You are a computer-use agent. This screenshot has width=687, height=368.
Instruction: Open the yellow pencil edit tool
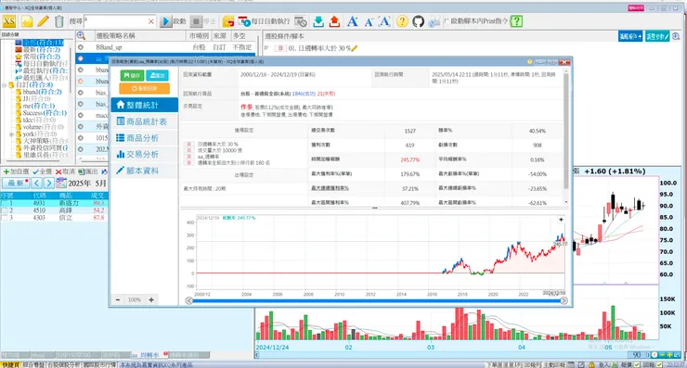click(43, 21)
